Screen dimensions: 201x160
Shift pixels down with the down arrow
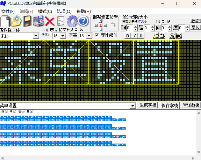(x=101, y=29)
